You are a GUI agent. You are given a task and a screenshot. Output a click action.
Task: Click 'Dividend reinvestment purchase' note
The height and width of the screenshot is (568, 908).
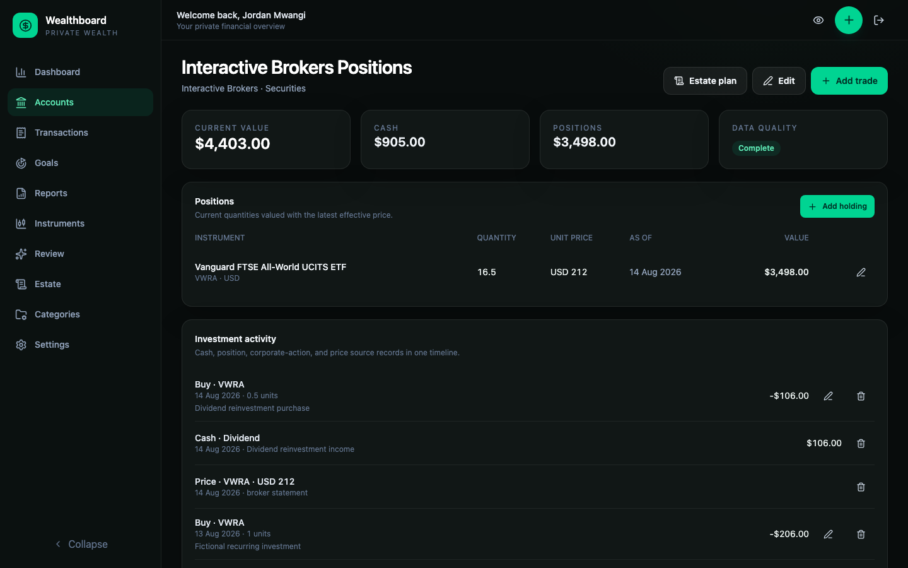click(252, 408)
